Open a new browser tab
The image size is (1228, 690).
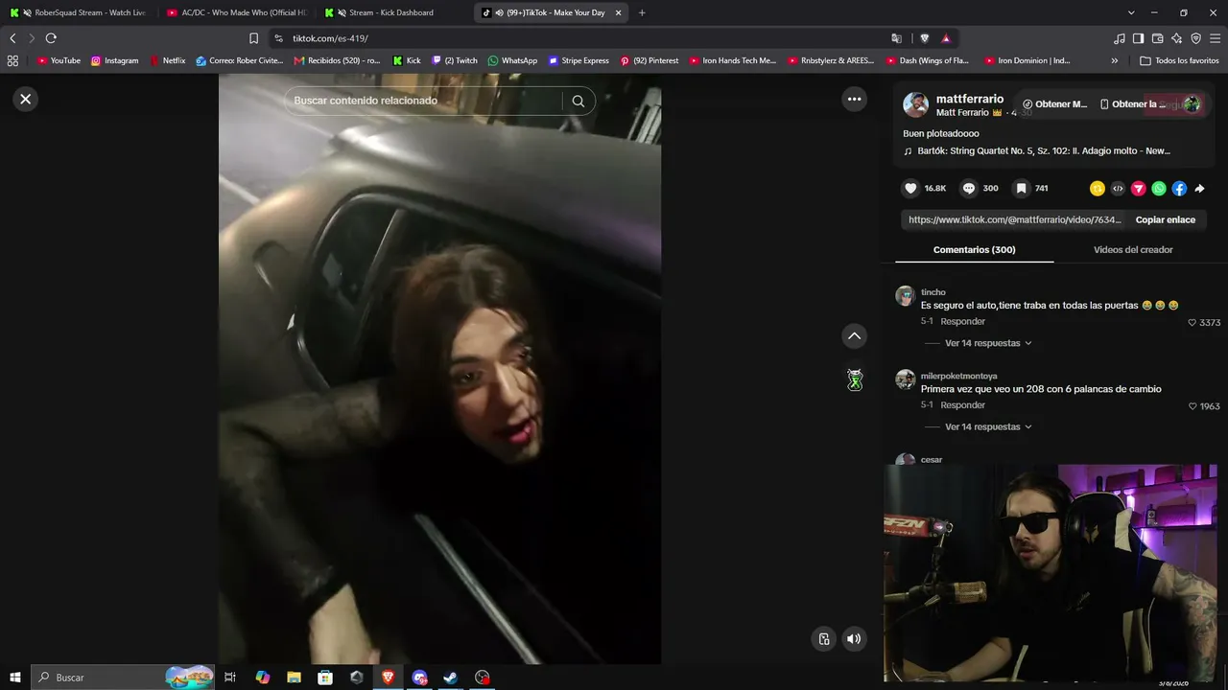(642, 12)
